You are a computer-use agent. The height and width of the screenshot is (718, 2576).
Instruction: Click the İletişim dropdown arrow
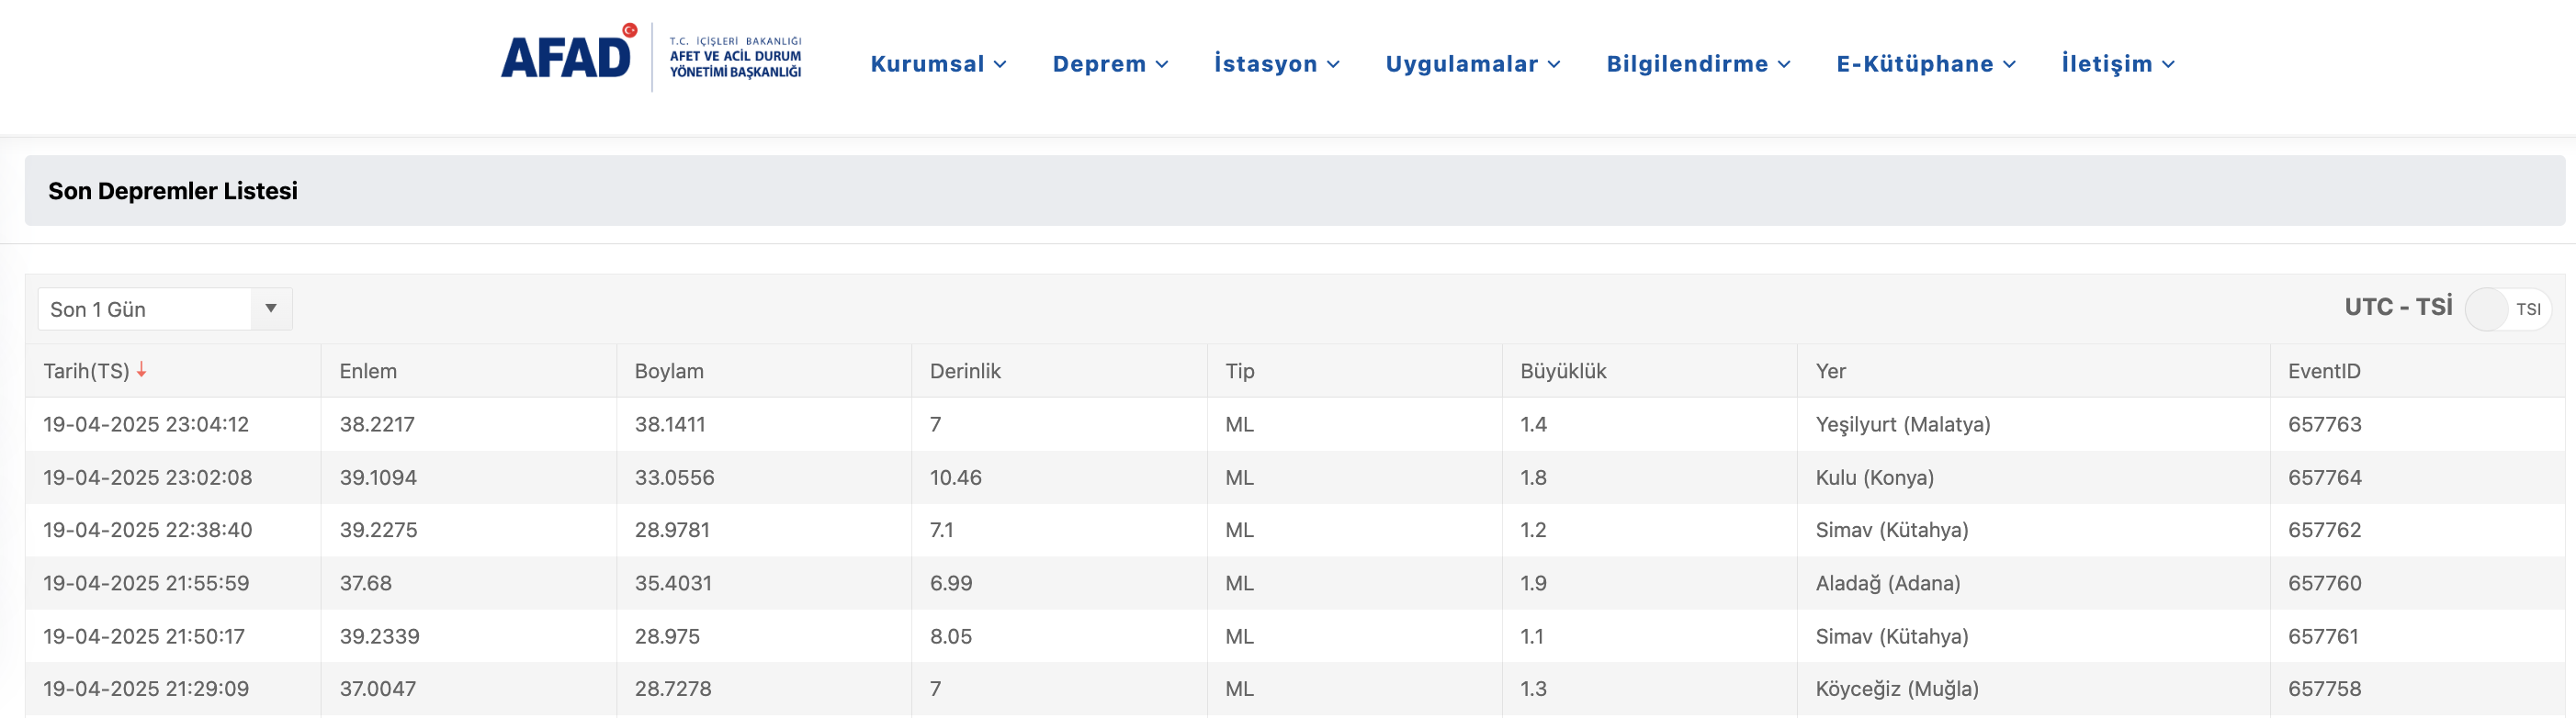pos(2169,64)
